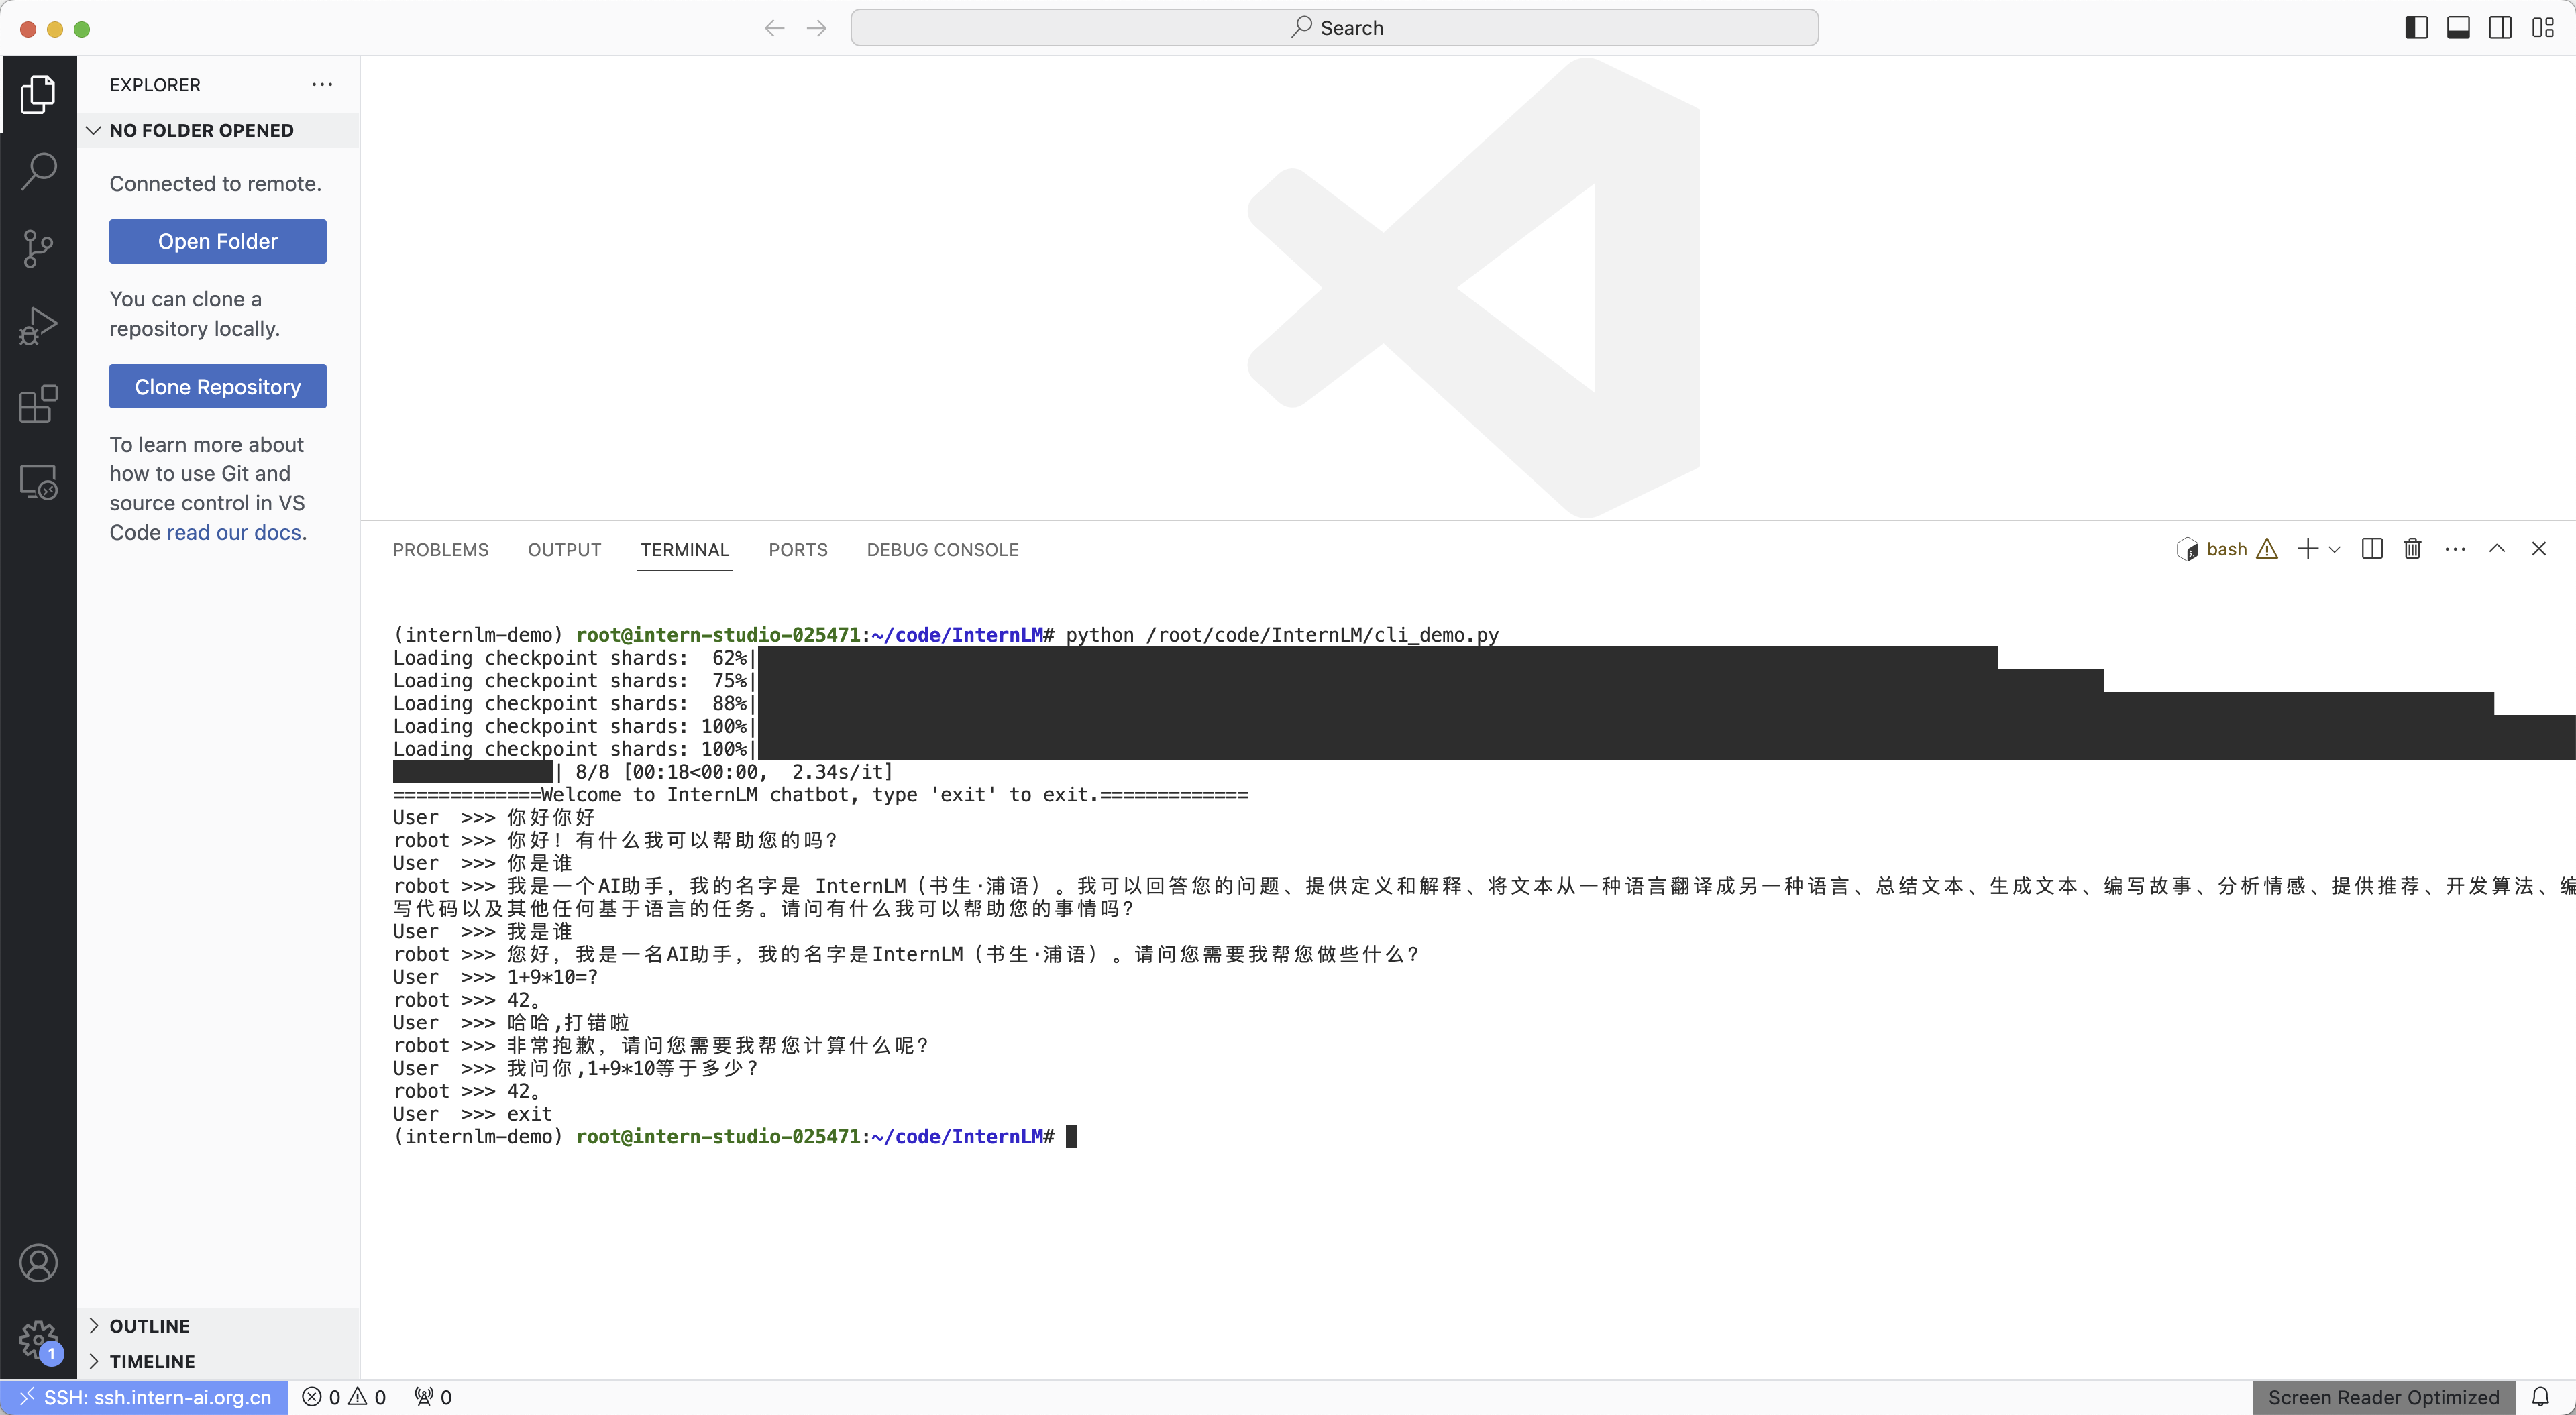Screen dimensions: 2576x1415
Task: Toggle the secondary side bar
Action: [x=2500, y=28]
